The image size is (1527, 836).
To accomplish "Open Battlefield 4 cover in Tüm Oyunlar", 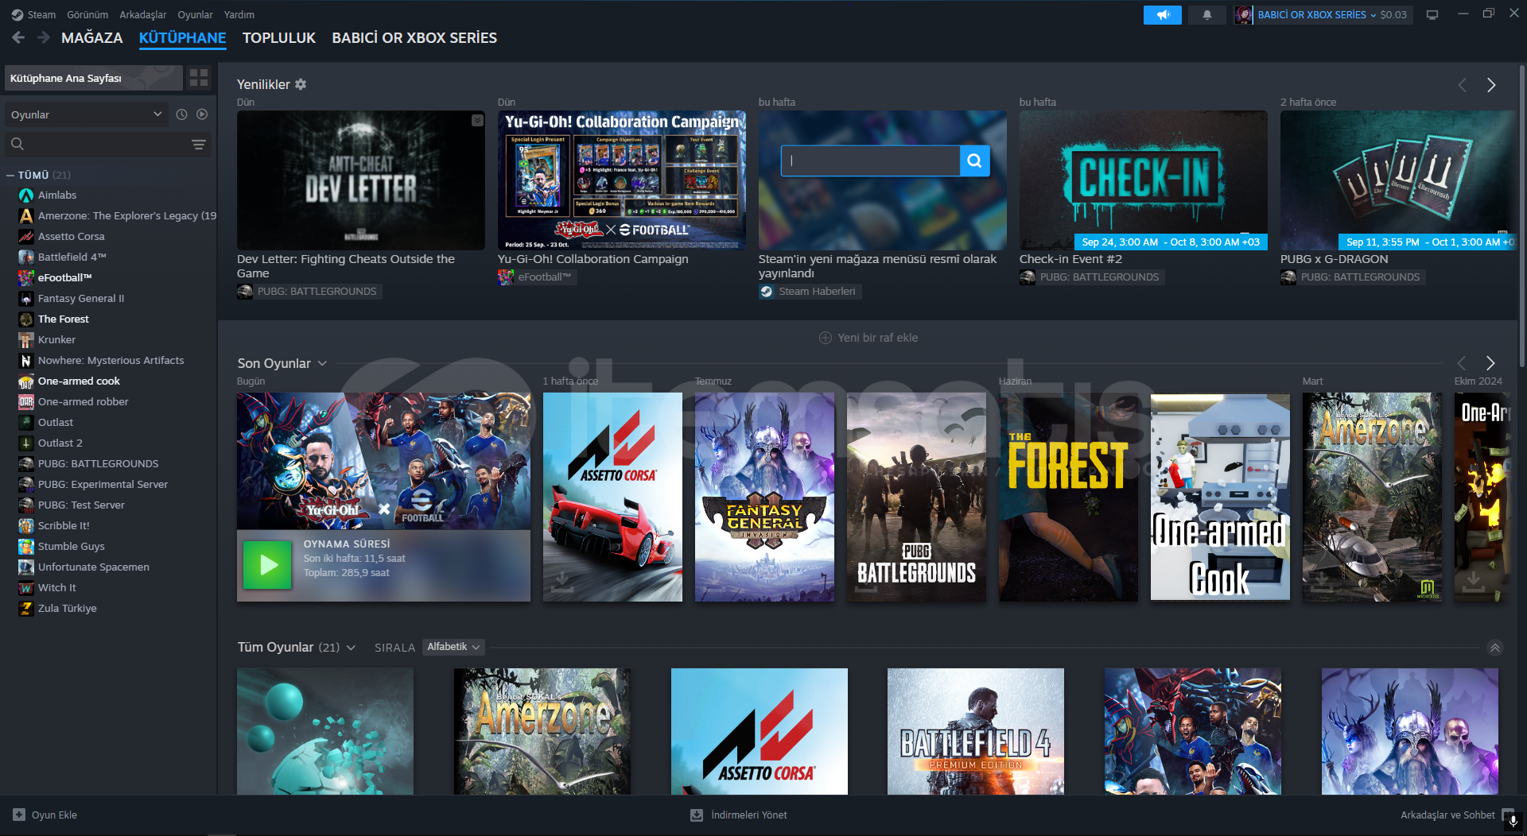I will (x=976, y=731).
